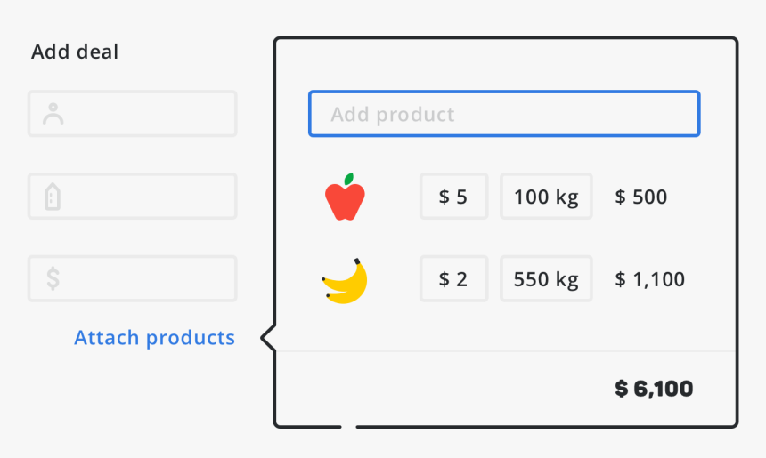Click the apple row total $ 500
The height and width of the screenshot is (458, 766).
641,197
